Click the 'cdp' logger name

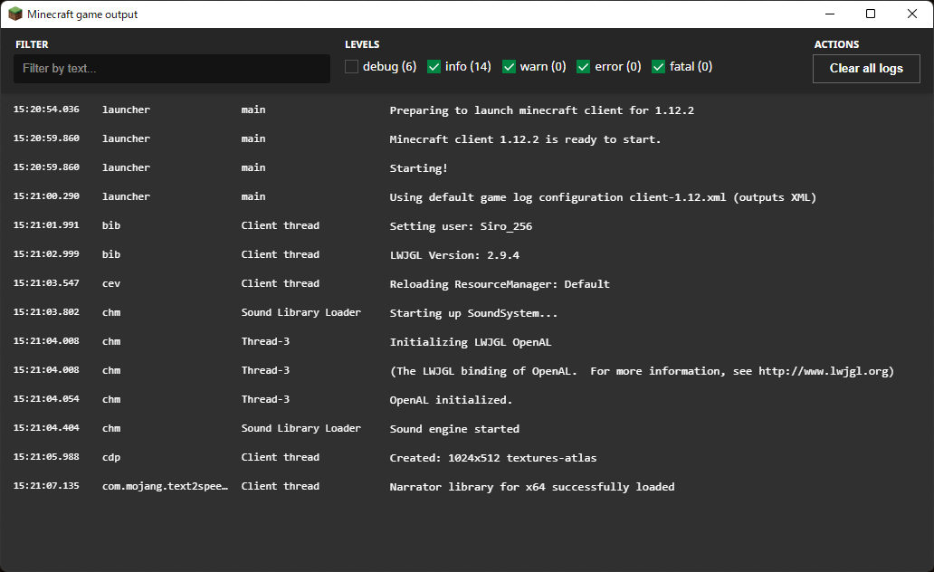(111, 458)
